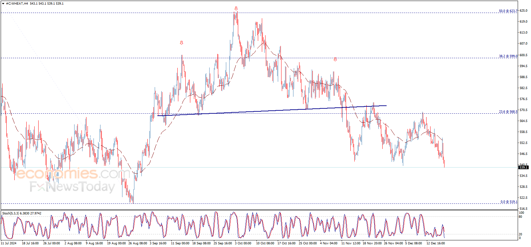This screenshot has height=247, width=531.
Task: Click the 522.5 price scale label
Action: pyautogui.click(x=523, y=198)
